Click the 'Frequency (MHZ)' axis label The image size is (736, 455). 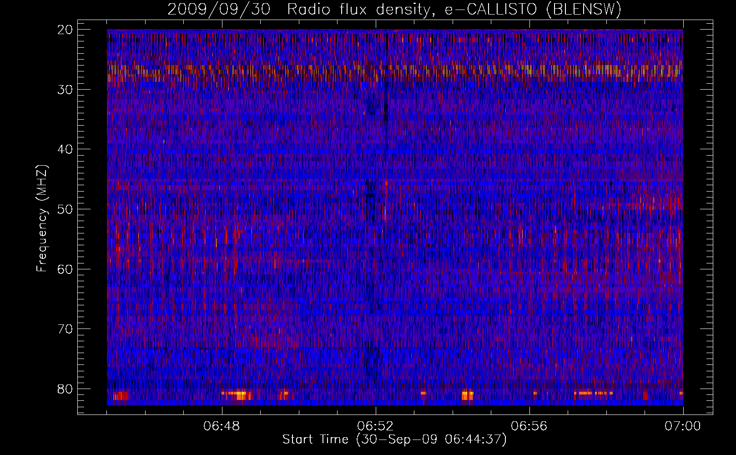pos(42,218)
